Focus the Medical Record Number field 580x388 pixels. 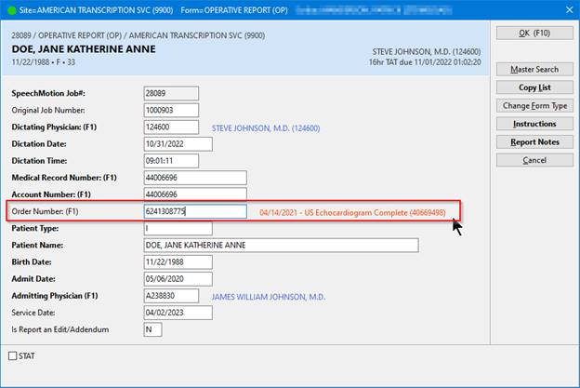(195, 178)
